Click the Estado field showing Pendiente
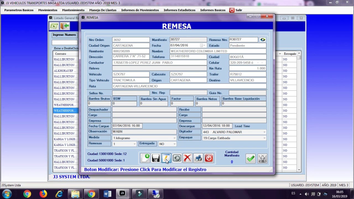Viewport: 354px width, 199px height. coord(248,45)
